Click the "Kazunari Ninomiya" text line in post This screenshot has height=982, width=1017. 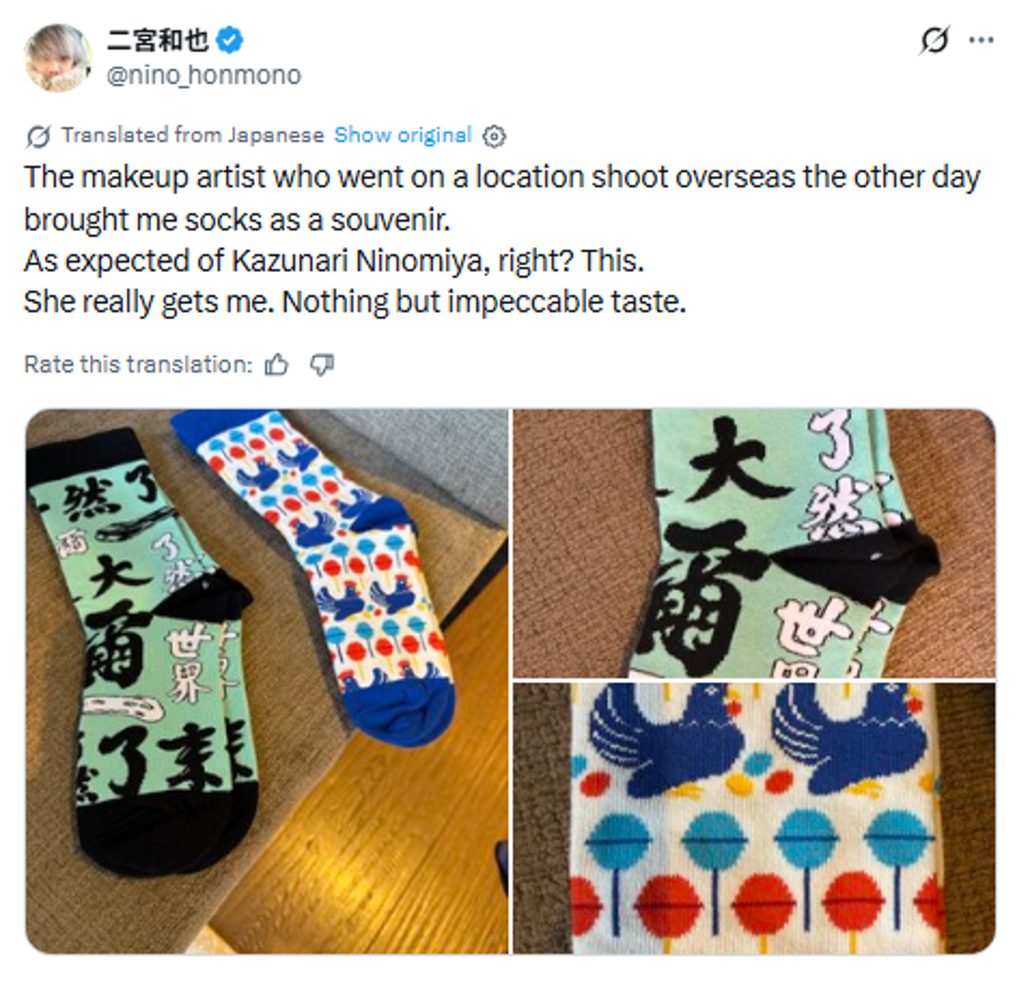(334, 261)
